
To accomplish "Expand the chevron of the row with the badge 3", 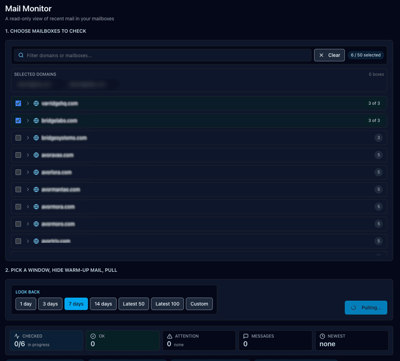I will click(x=28, y=138).
